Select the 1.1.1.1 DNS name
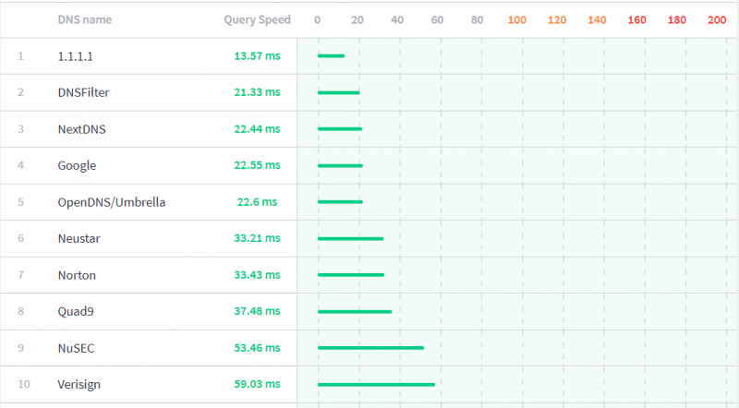739x408 pixels. click(76, 56)
